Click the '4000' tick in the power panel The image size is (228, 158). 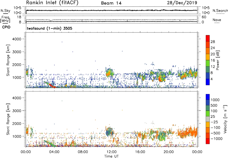click(x=17, y=39)
